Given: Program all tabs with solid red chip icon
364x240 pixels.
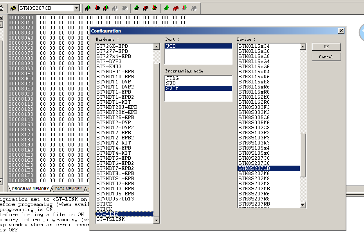Looking at the screenshot, I should point(176,8).
